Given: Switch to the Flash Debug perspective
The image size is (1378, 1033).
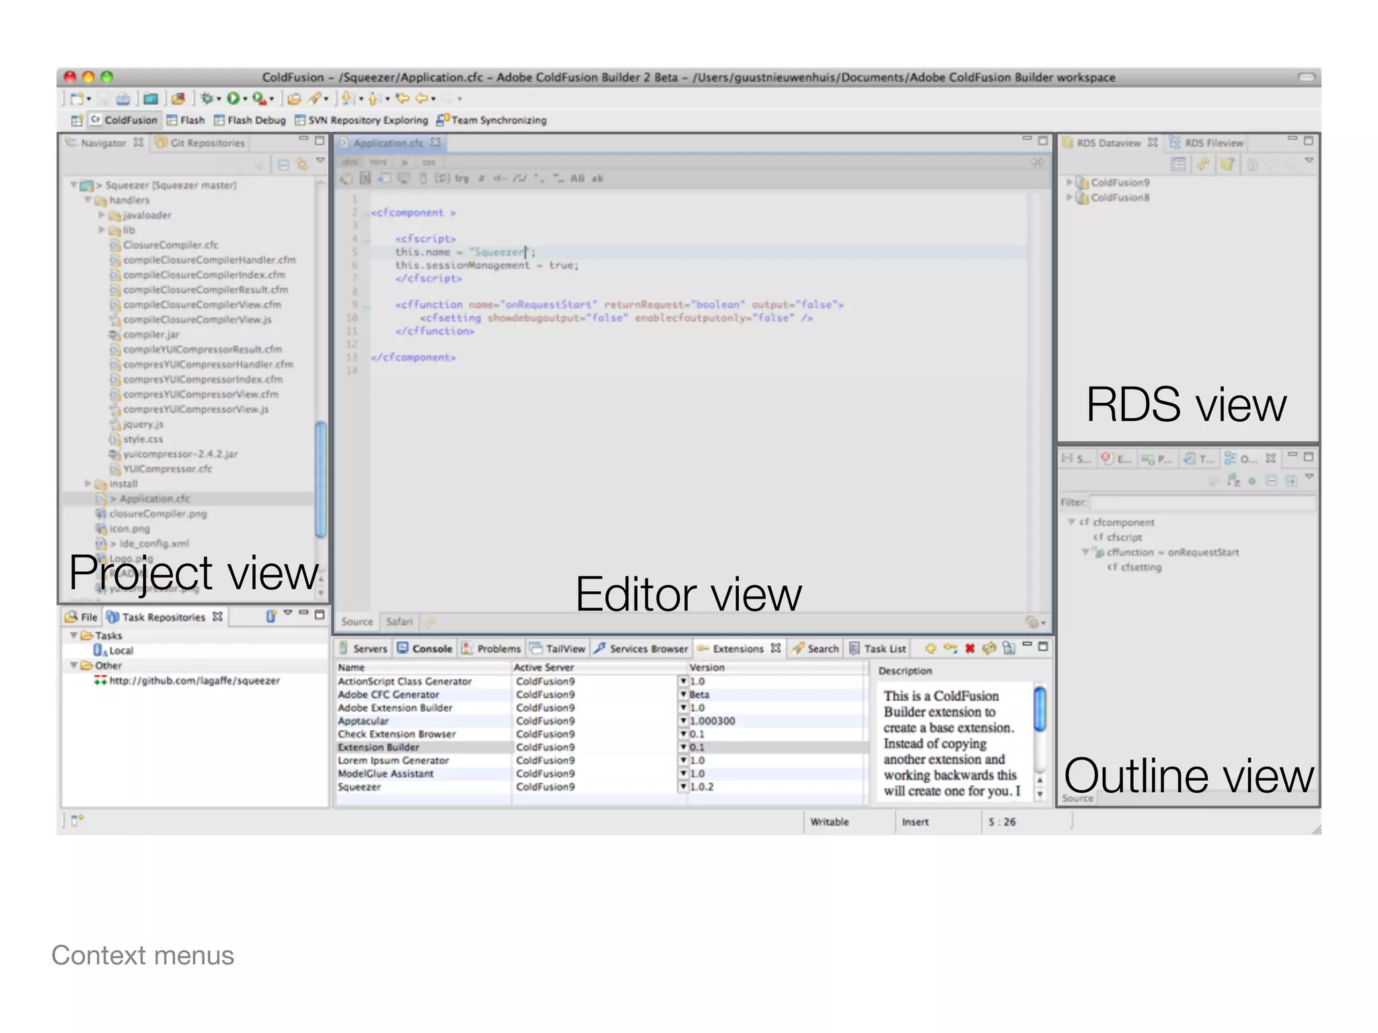Looking at the screenshot, I should 250,120.
